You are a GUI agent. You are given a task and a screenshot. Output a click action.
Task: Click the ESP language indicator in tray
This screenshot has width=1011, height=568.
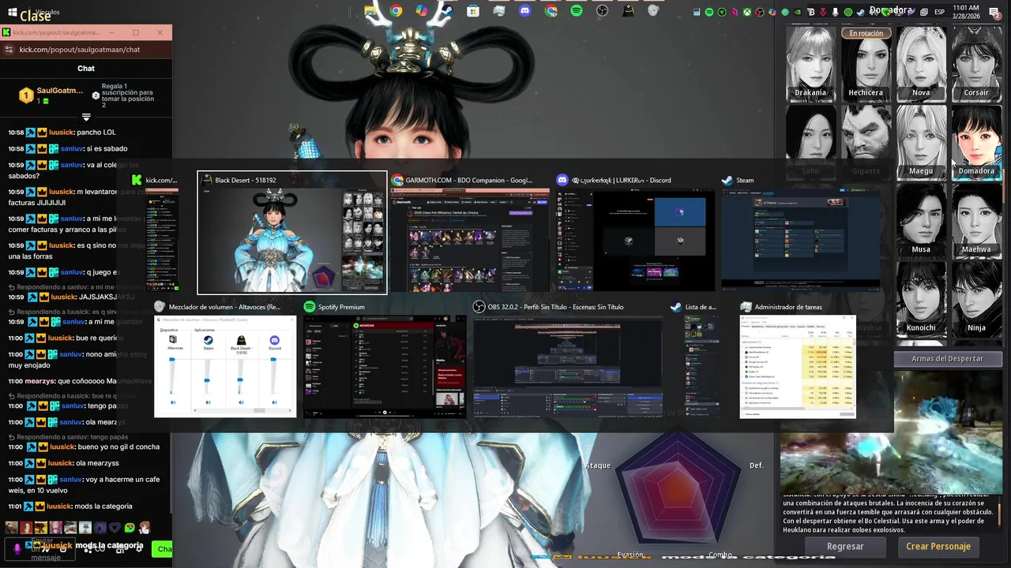(940, 12)
